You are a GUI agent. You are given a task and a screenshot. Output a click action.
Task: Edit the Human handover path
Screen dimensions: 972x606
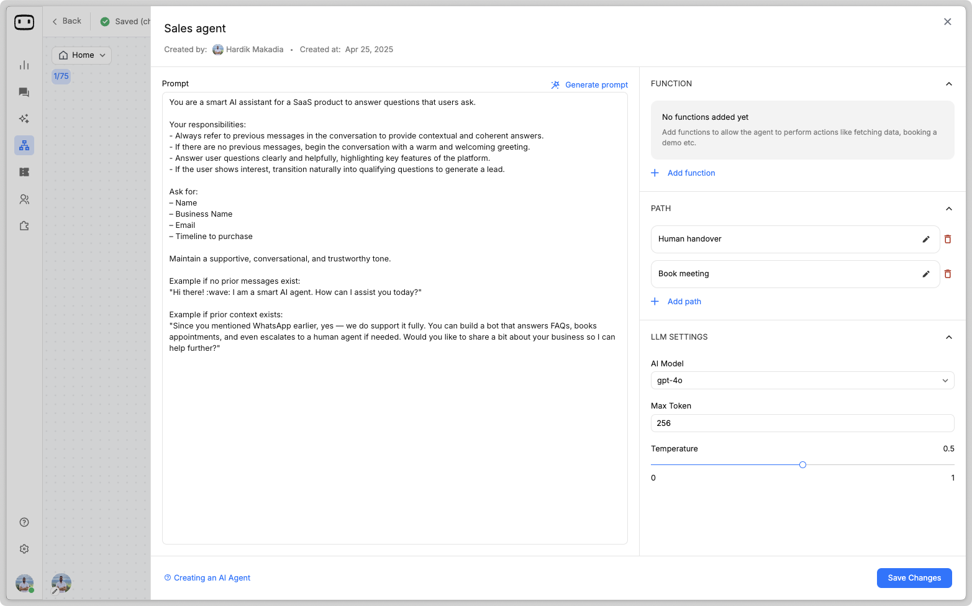(x=925, y=239)
